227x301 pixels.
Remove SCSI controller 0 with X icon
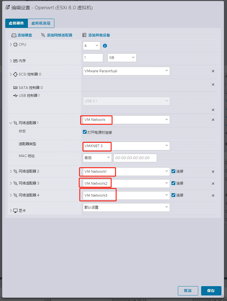click(213, 71)
